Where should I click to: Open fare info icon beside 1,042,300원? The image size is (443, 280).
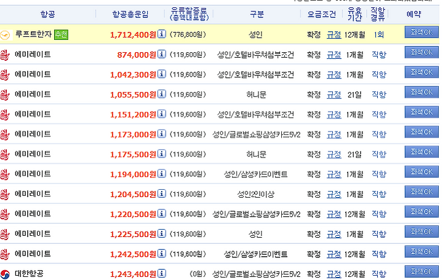click(x=162, y=74)
